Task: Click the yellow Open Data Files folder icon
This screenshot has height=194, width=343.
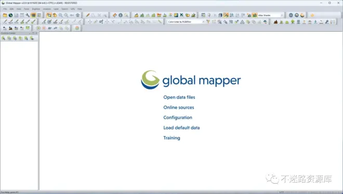Action: 5,15
